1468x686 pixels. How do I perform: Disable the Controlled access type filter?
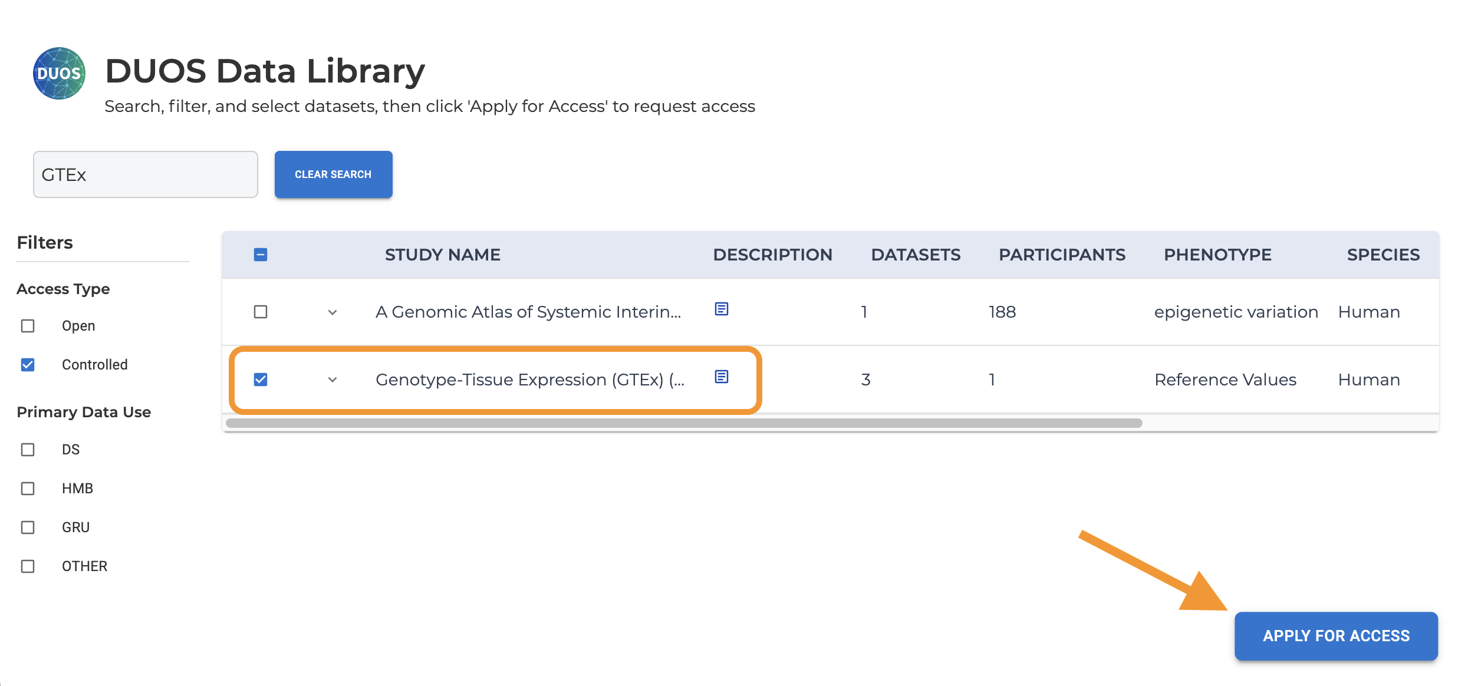pos(28,365)
